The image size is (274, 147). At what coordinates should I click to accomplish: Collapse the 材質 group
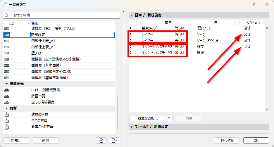(6, 108)
